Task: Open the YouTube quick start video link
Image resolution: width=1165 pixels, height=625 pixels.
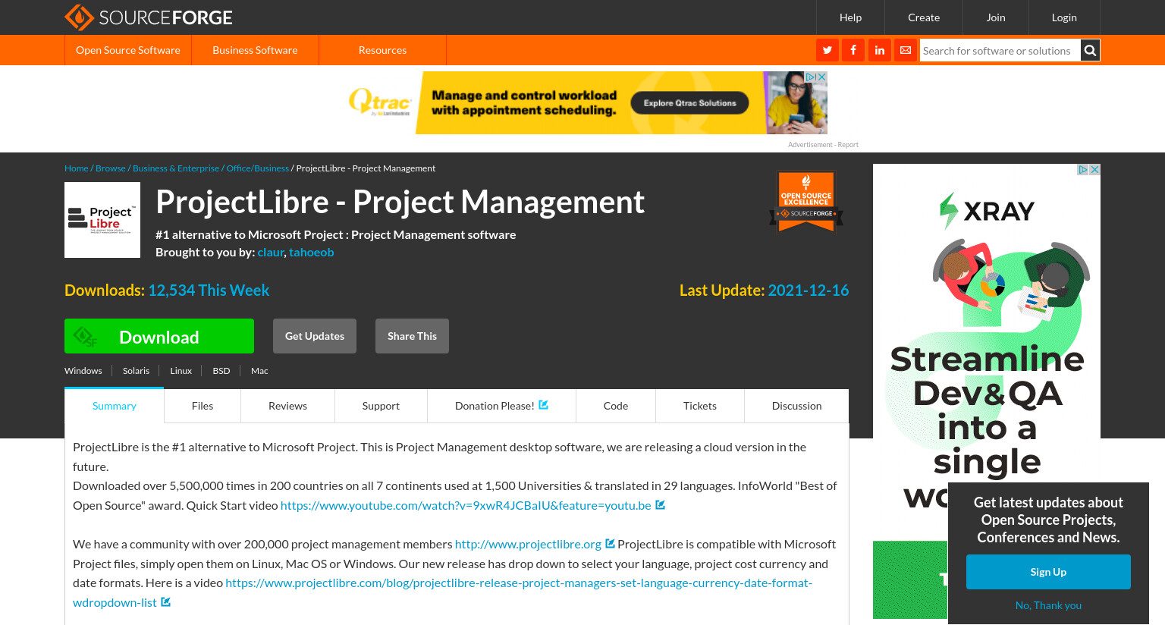Action: 466,505
